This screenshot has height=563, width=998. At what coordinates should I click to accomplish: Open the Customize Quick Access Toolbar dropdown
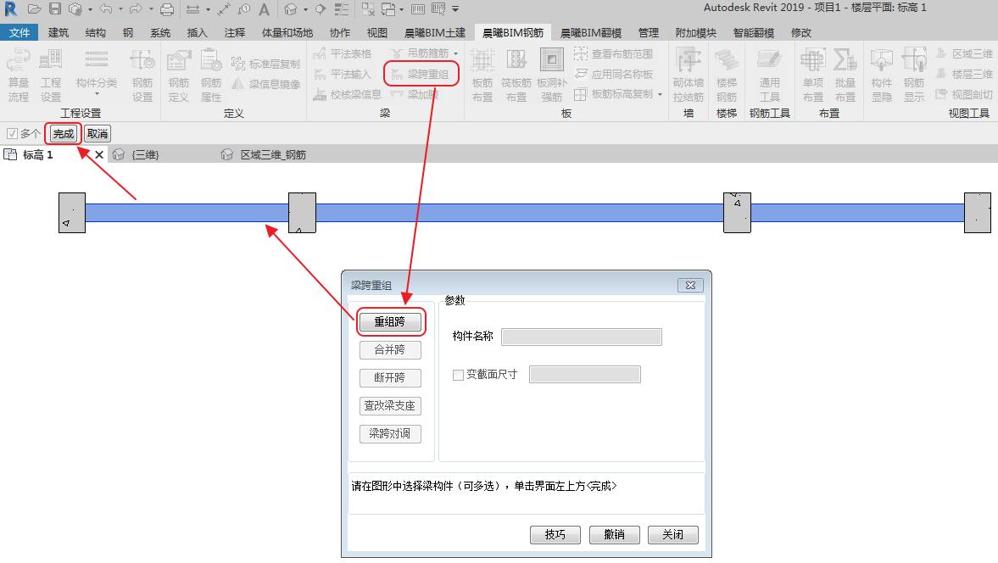[x=455, y=9]
